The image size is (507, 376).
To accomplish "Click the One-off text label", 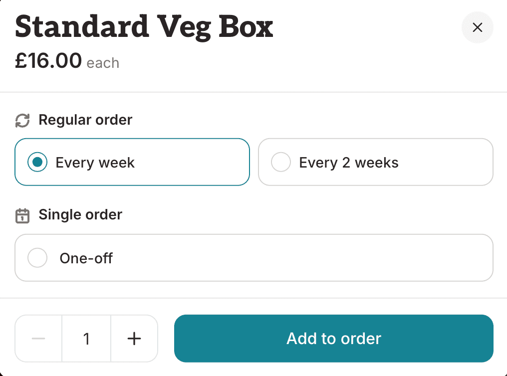I will pyautogui.click(x=86, y=258).
